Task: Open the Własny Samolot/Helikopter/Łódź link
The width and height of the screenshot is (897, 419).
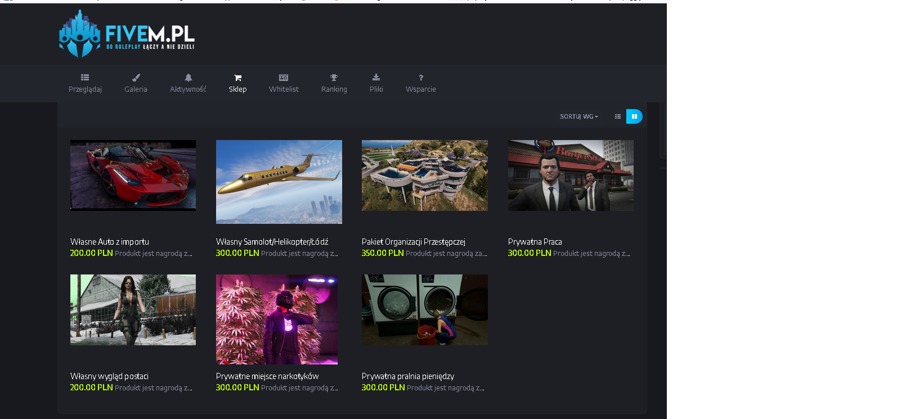Action: [272, 242]
